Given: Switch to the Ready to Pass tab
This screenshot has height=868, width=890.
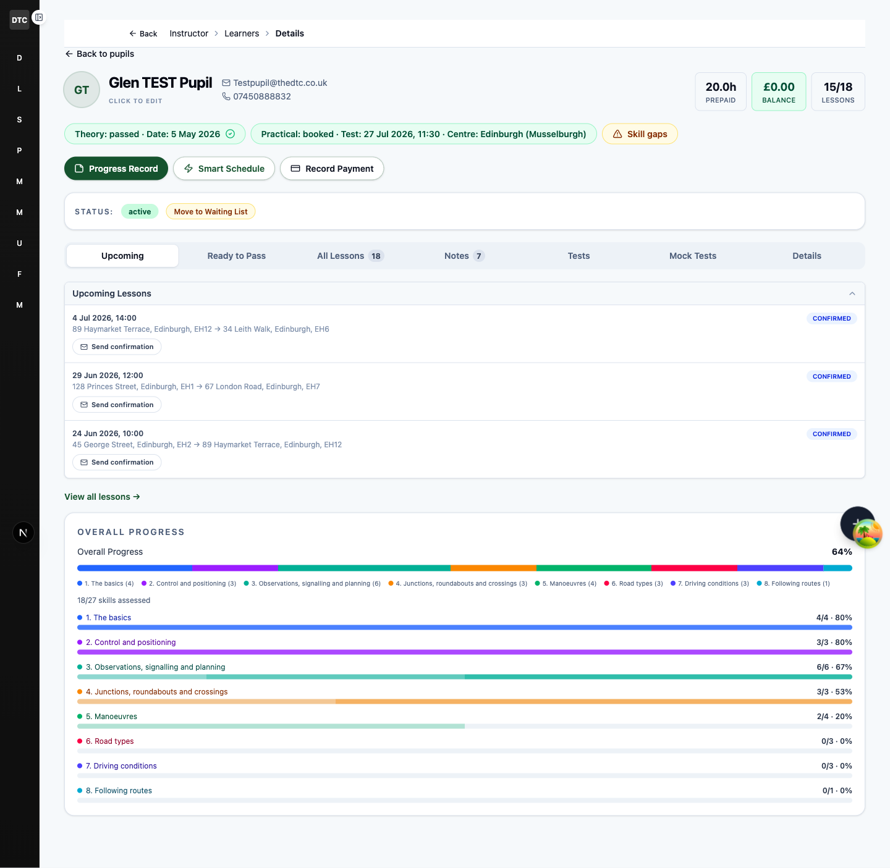Looking at the screenshot, I should (237, 256).
